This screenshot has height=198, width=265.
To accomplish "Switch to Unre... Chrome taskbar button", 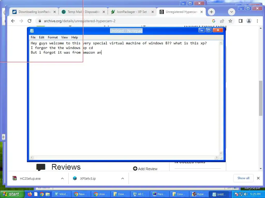I will tap(101, 194).
